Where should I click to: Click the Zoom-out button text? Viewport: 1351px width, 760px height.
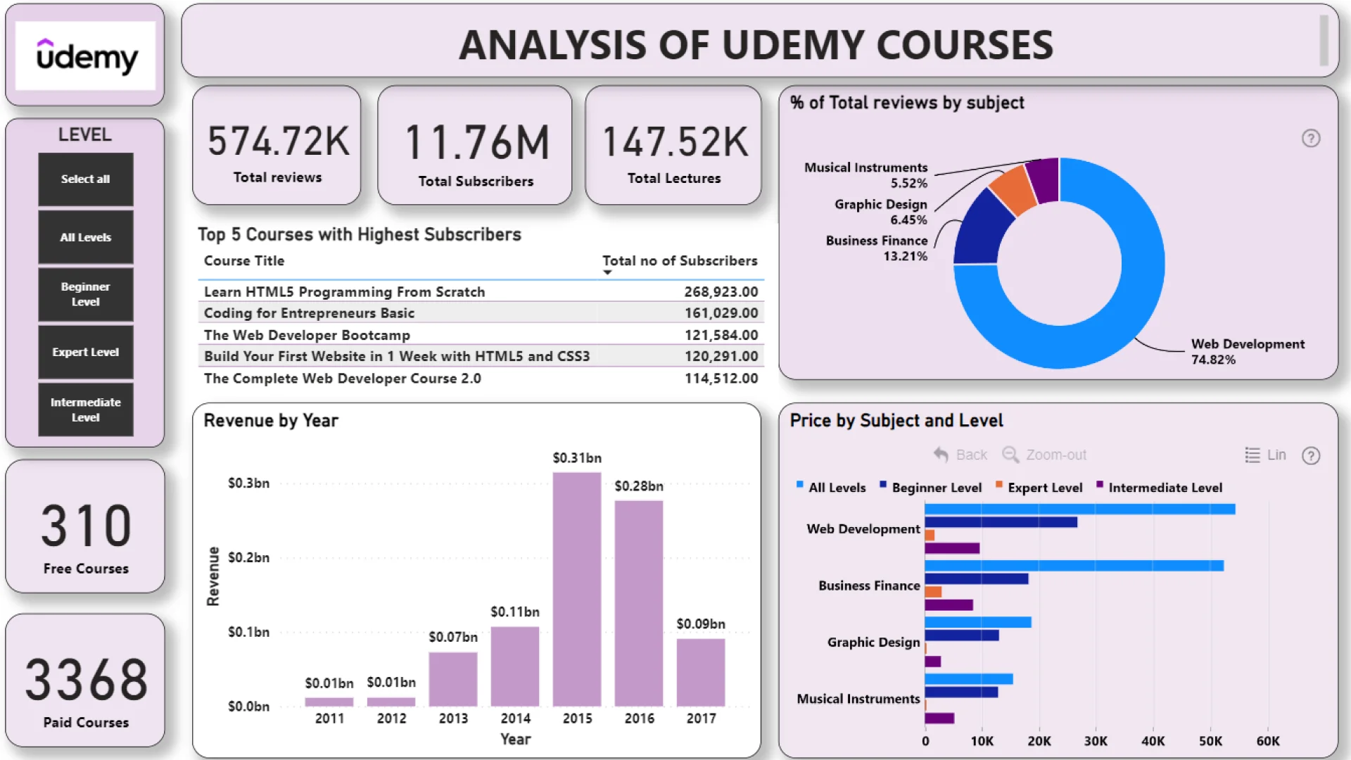pos(1056,455)
